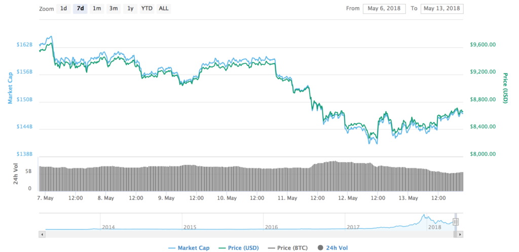
Task: Click the 5B volume axis label
Action: pos(28,171)
